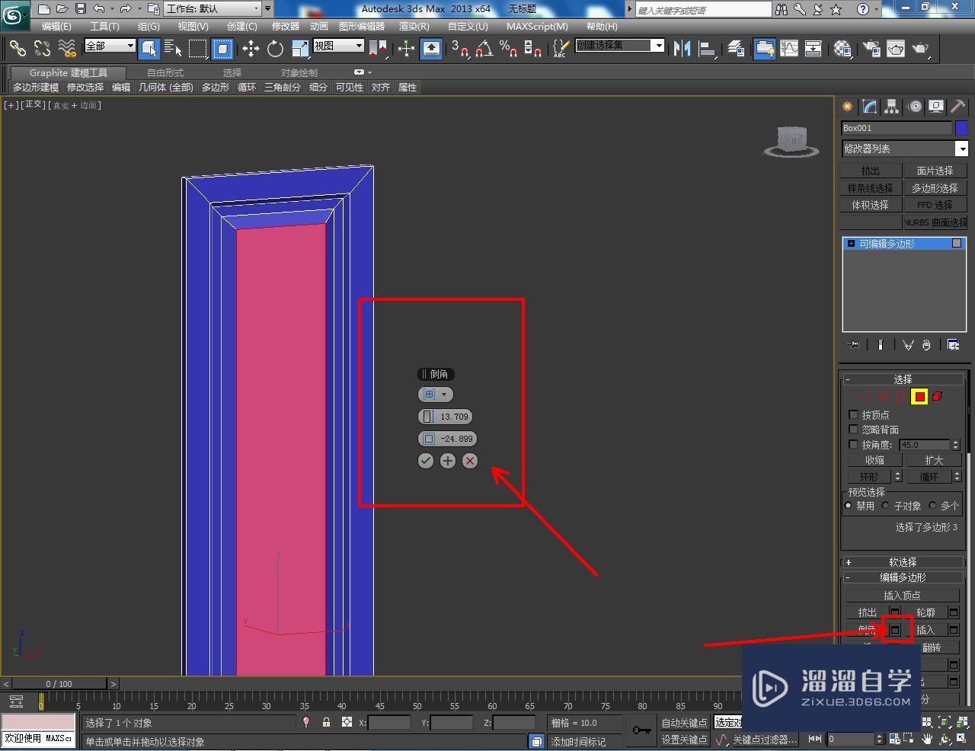The width and height of the screenshot is (975, 751).
Task: Open the Material Editor
Action: coord(842,49)
